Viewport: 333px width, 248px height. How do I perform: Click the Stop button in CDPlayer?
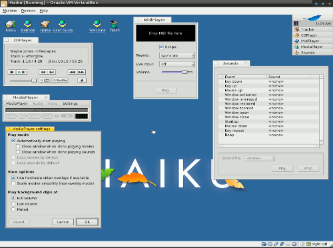coord(11,72)
